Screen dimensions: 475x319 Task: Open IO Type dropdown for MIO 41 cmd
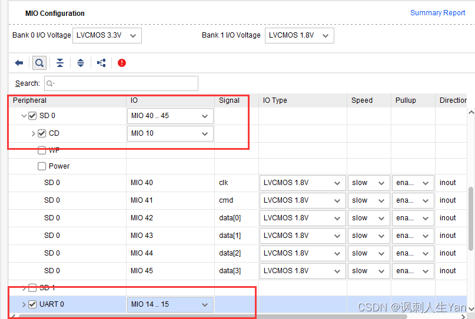tap(303, 200)
